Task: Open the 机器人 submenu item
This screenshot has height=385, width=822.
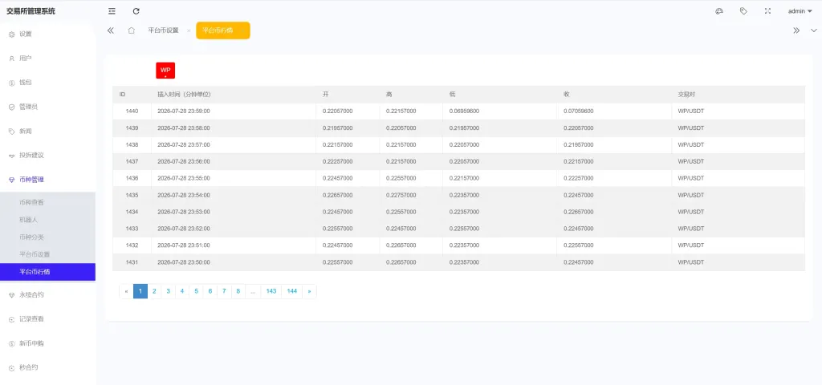Action: [47, 220]
